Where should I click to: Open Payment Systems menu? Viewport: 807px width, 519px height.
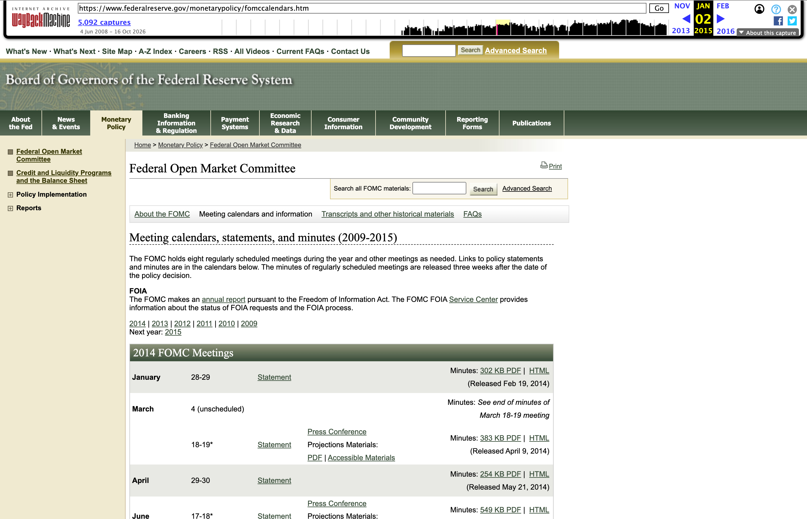(235, 123)
